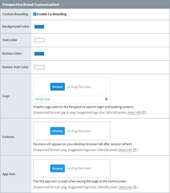Screen dimensions: 170x193
Task: Click Browse in the App Icon section
Action: tap(57, 168)
